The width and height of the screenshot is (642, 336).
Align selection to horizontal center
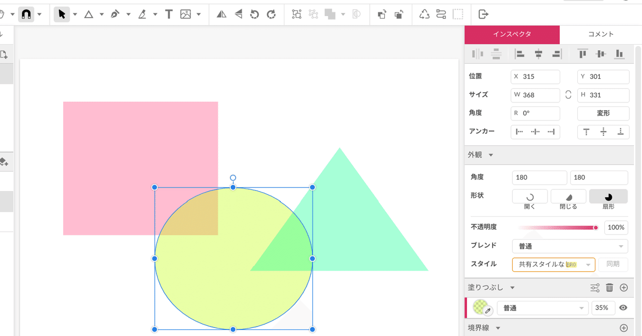click(x=538, y=54)
